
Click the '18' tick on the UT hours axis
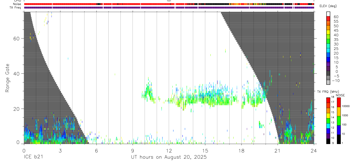[241, 150]
